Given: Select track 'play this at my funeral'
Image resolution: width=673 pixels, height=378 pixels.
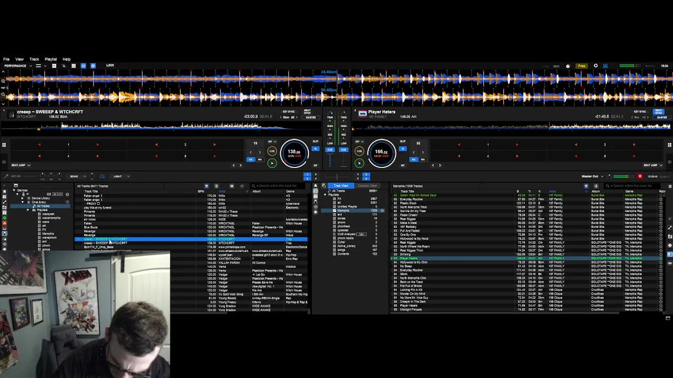Looking at the screenshot, I should pos(98,207).
